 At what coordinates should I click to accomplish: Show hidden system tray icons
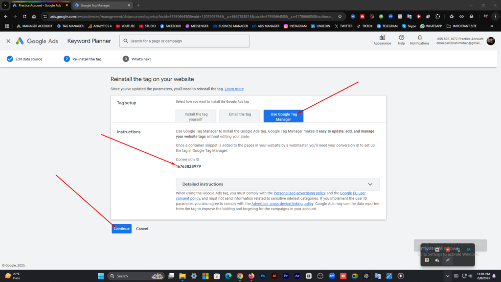click(447, 276)
